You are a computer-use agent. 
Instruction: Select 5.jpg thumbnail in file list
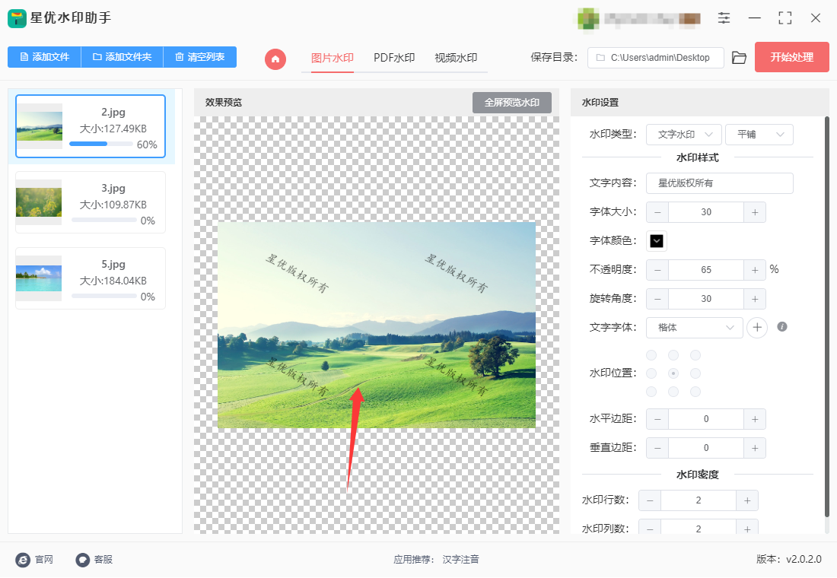[x=39, y=278]
